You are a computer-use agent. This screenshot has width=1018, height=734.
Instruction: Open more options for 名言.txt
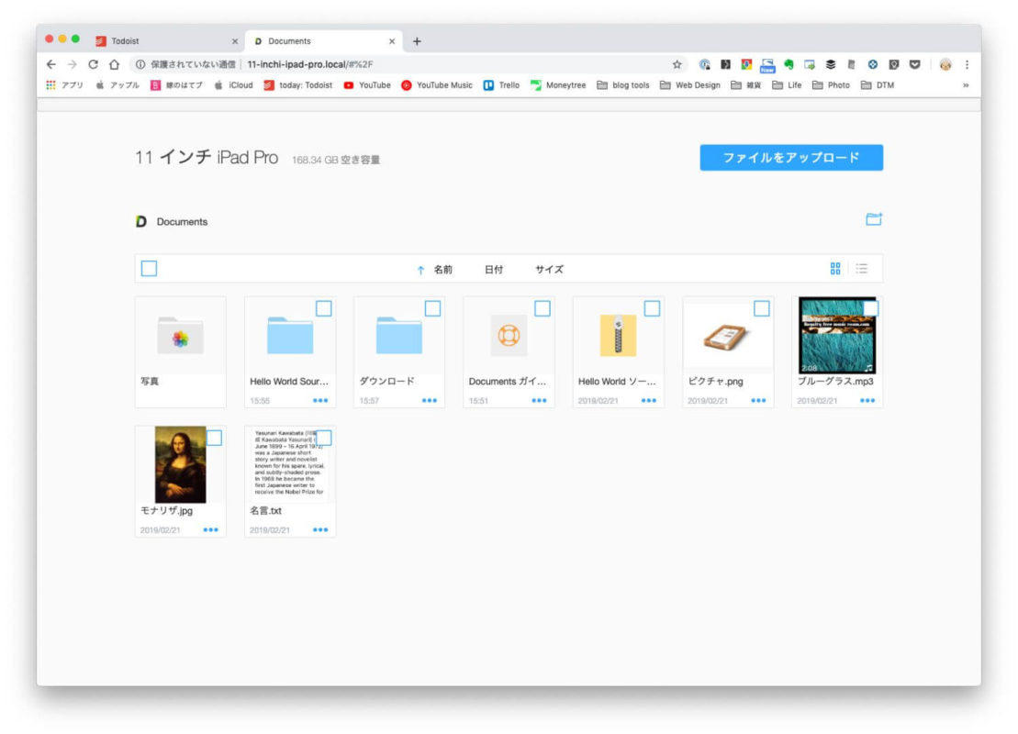(320, 529)
